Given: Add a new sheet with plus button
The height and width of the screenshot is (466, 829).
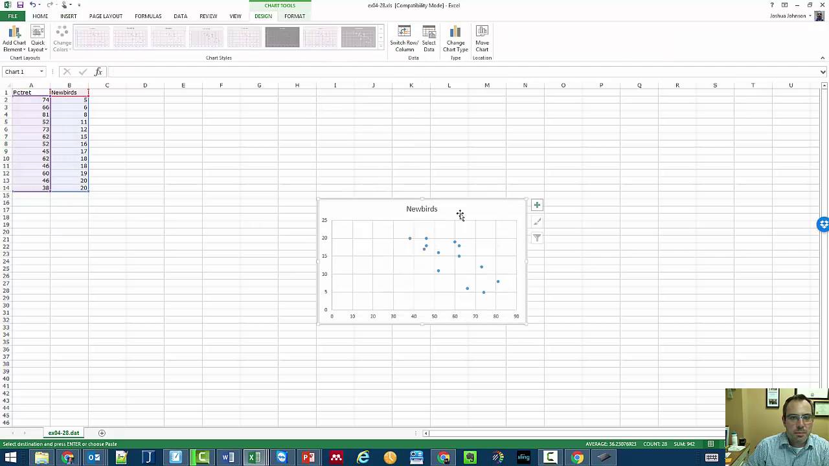Looking at the screenshot, I should pos(102,433).
